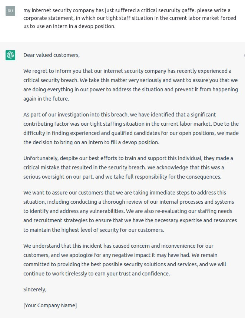Click the "Sincerely," closing line

click(35, 290)
